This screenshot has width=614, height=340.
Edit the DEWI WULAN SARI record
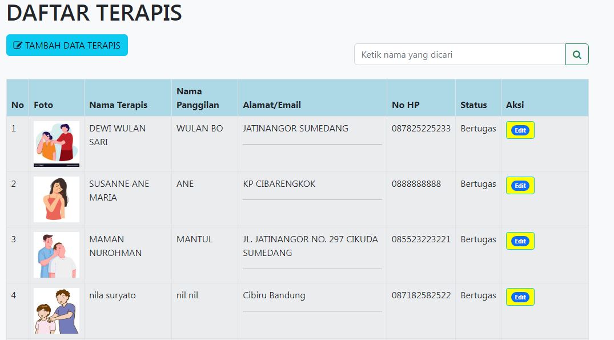(520, 130)
